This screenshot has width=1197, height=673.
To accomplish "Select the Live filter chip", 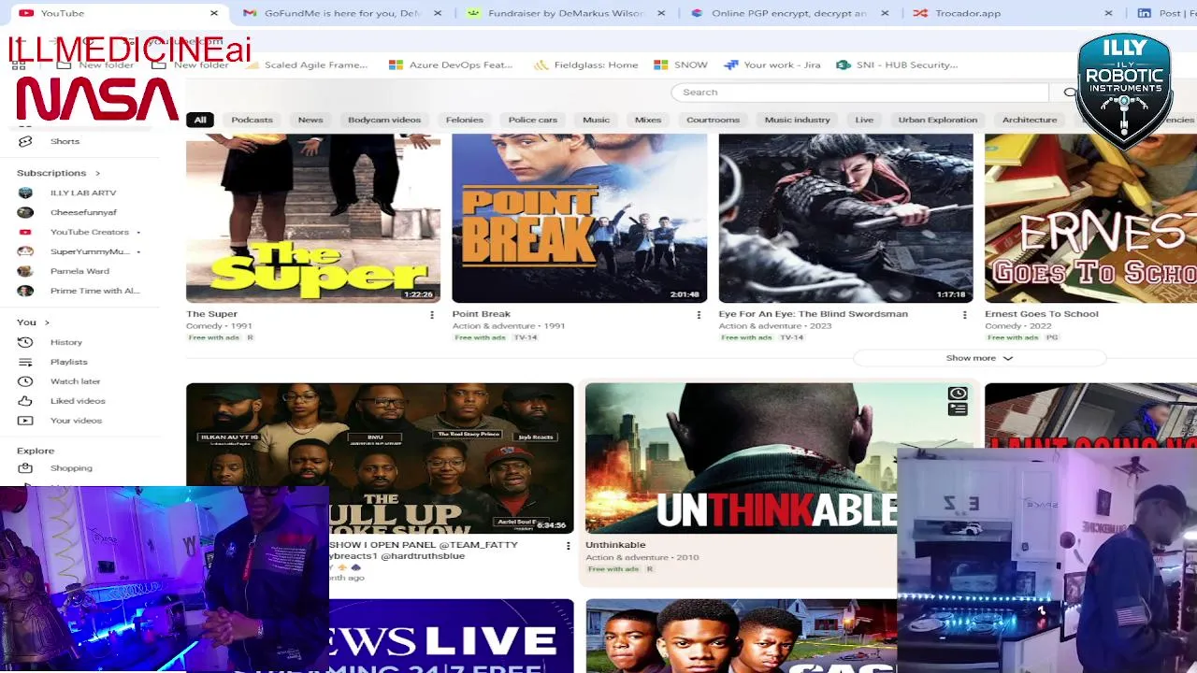I will (x=864, y=120).
